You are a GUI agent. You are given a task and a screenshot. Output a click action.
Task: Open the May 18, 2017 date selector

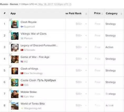(x=54, y=4)
